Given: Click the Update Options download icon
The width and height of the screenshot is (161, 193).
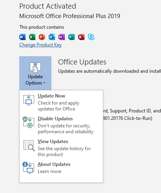Looking at the screenshot, I should pyautogui.click(x=35, y=67).
